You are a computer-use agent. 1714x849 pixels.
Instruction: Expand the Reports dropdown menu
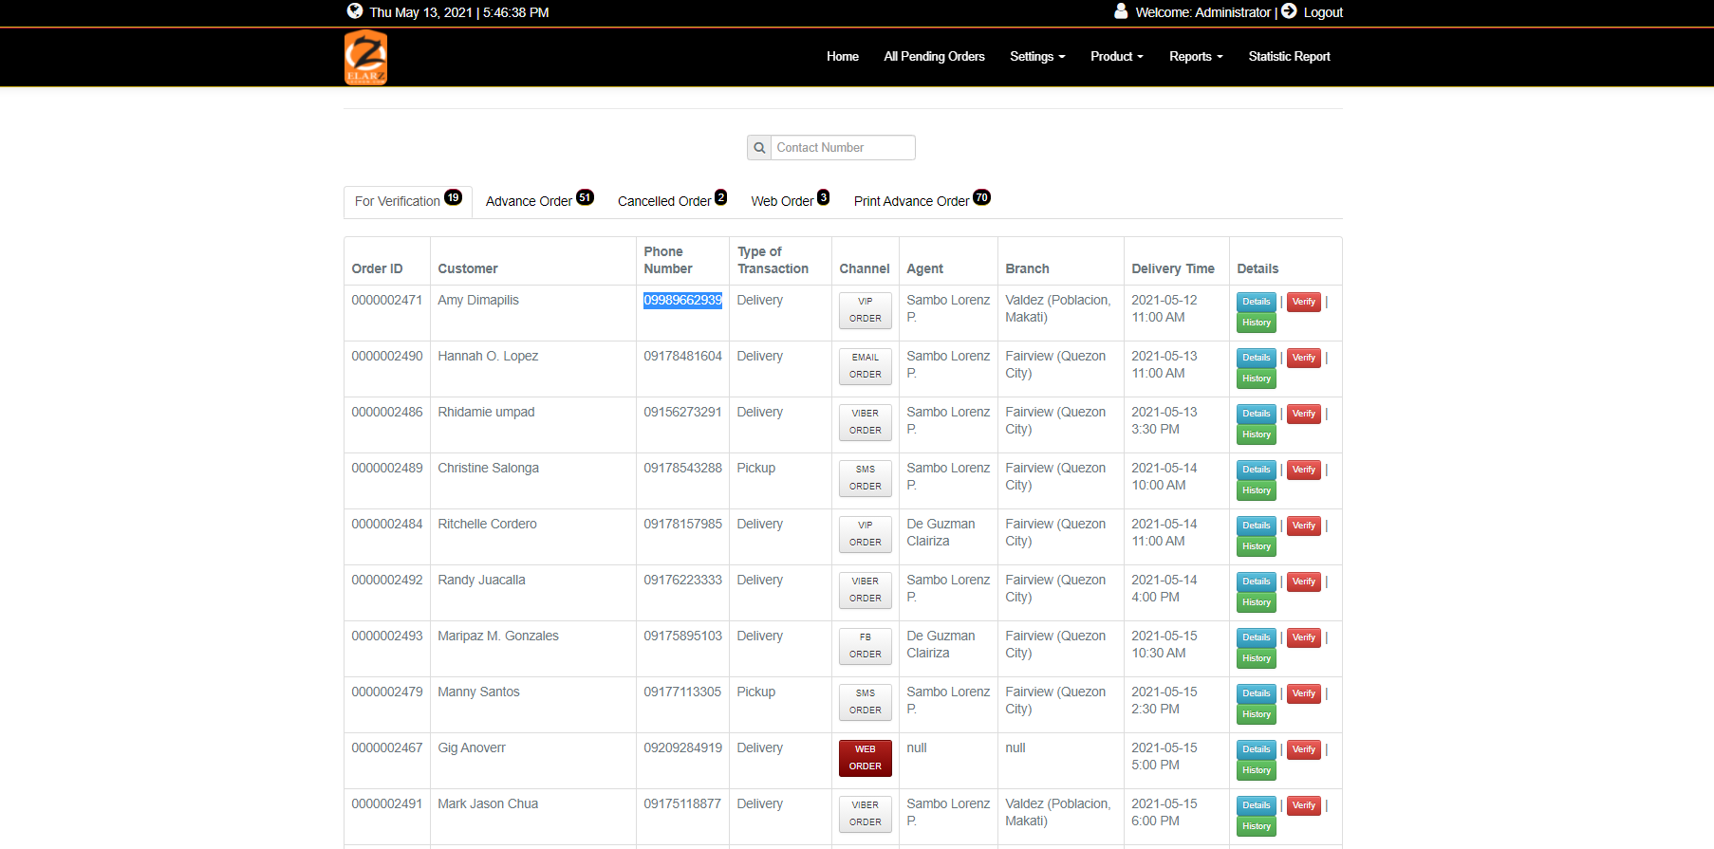pyautogui.click(x=1195, y=57)
